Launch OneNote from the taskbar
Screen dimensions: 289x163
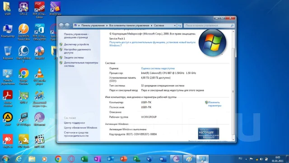[98, 159]
